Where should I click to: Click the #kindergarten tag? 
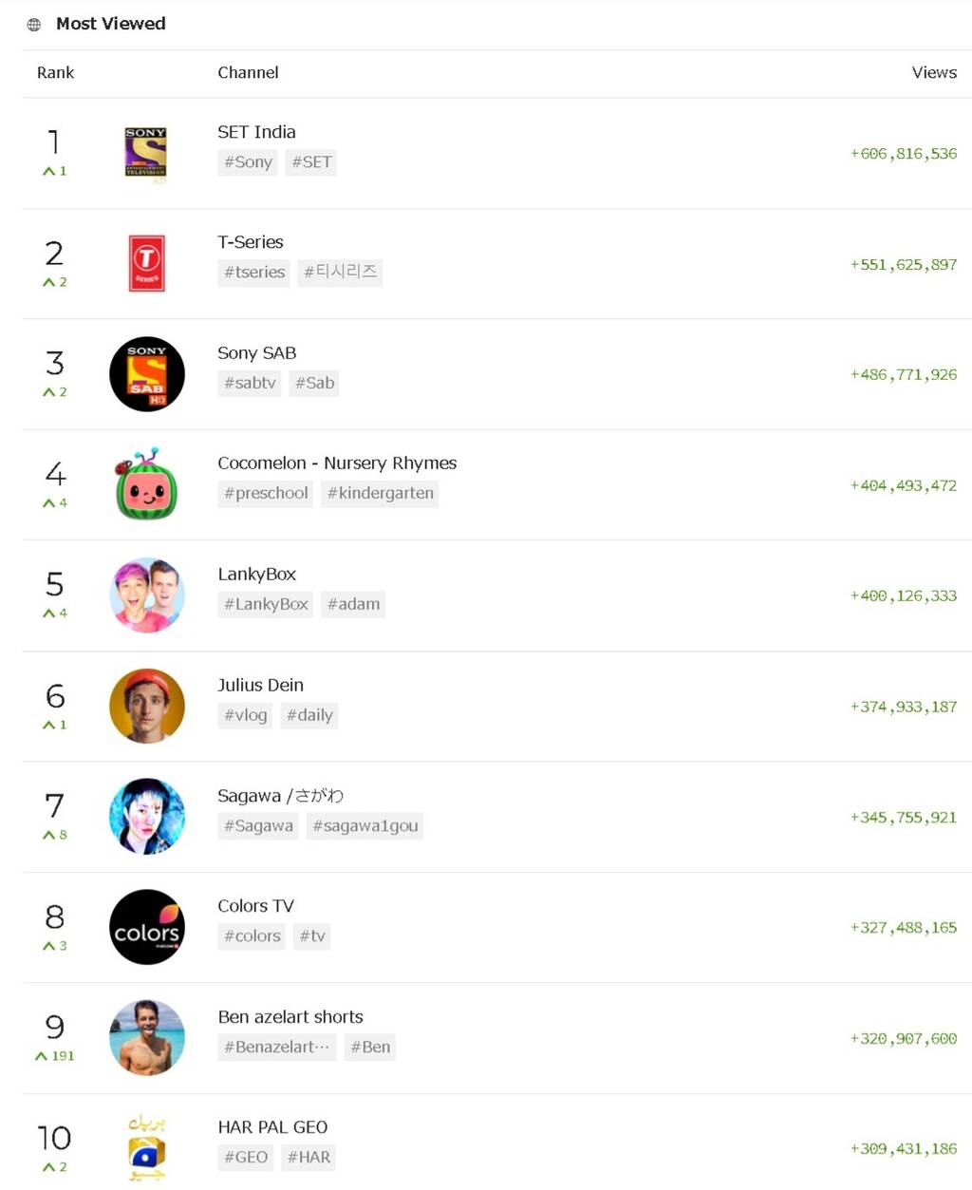pyautogui.click(x=380, y=494)
